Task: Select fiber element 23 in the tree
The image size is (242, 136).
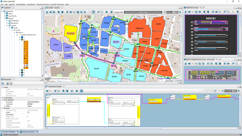Action: [27, 66]
